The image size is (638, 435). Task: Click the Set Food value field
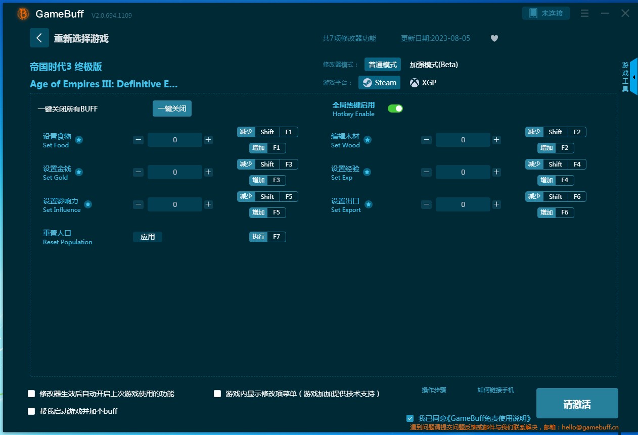175,140
